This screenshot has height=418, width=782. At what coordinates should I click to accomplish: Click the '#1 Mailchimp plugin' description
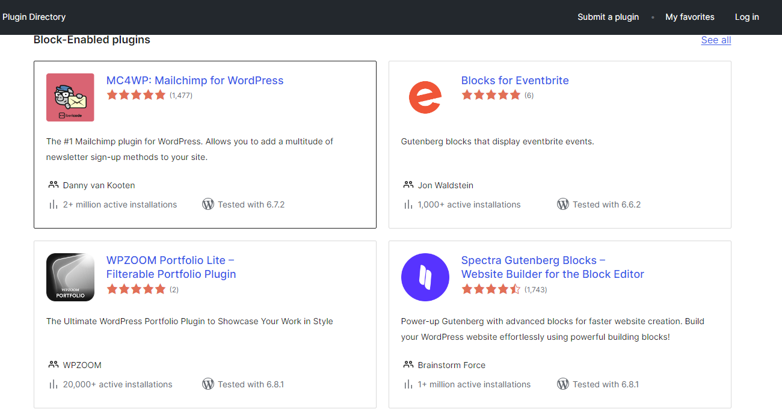click(189, 149)
